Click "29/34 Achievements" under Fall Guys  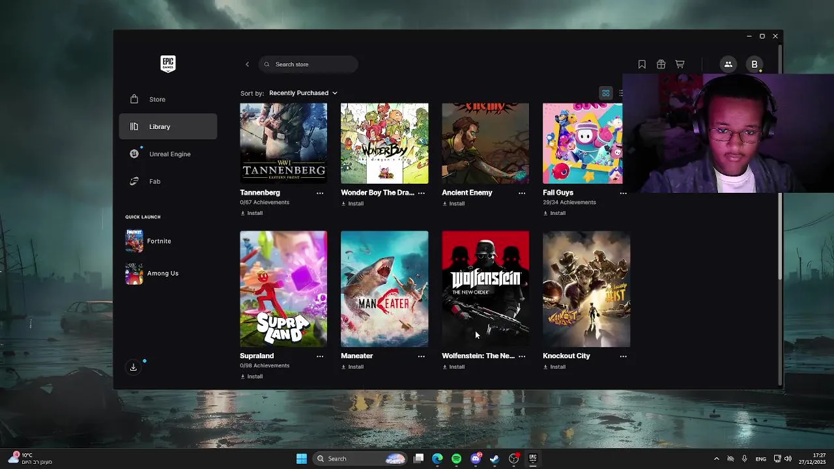pos(569,203)
